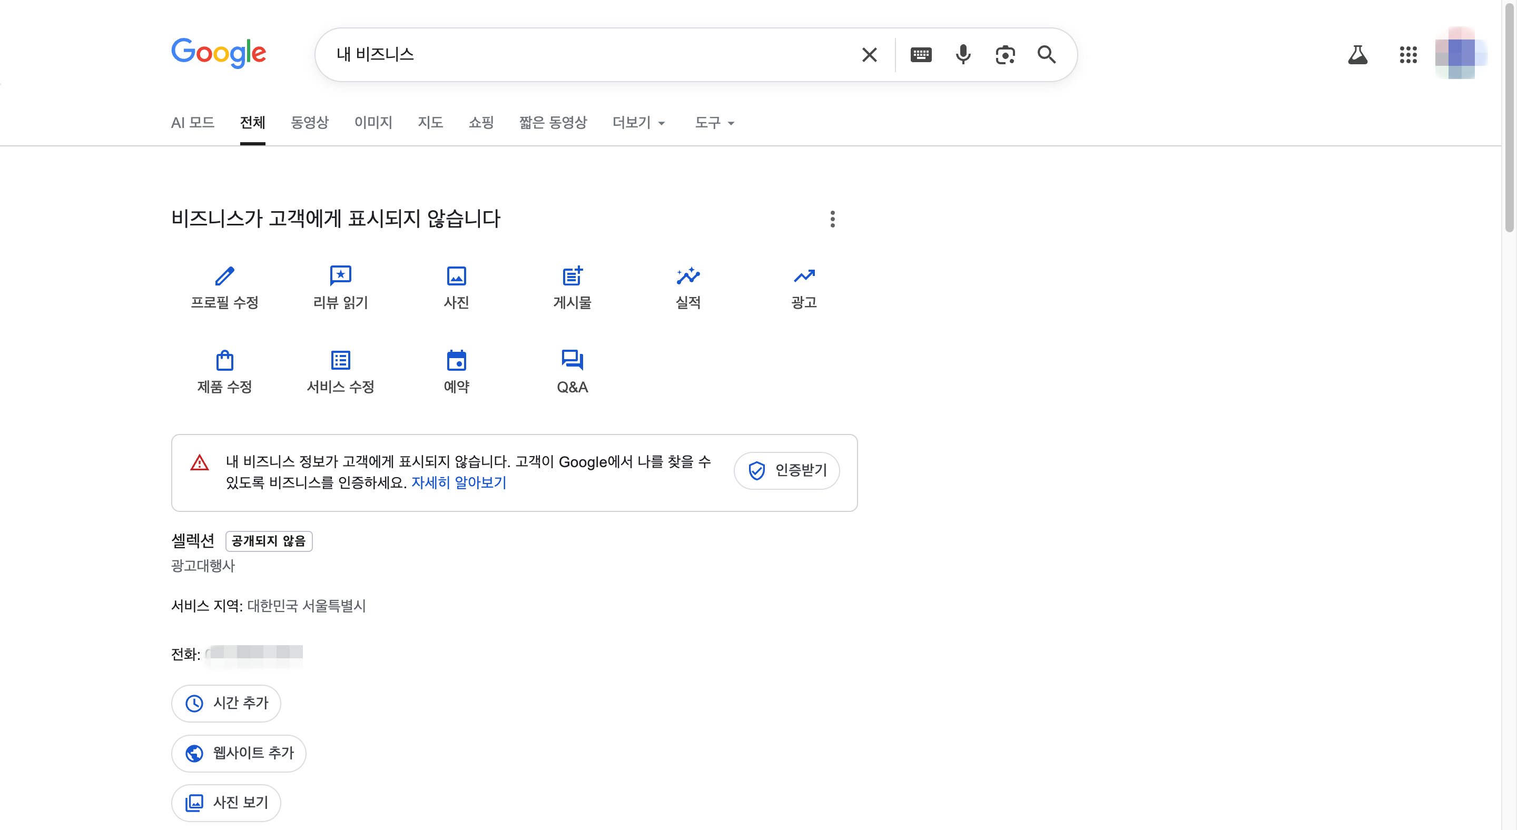Select the 전체 results tab
This screenshot has height=830, width=1517.
[253, 122]
